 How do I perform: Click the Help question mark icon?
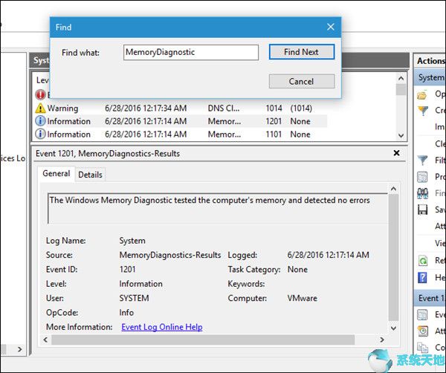coord(422,277)
